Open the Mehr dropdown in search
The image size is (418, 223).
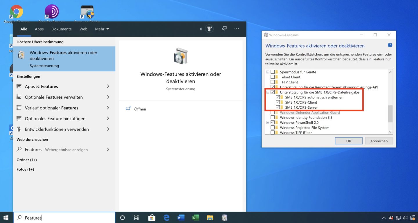coord(102,29)
